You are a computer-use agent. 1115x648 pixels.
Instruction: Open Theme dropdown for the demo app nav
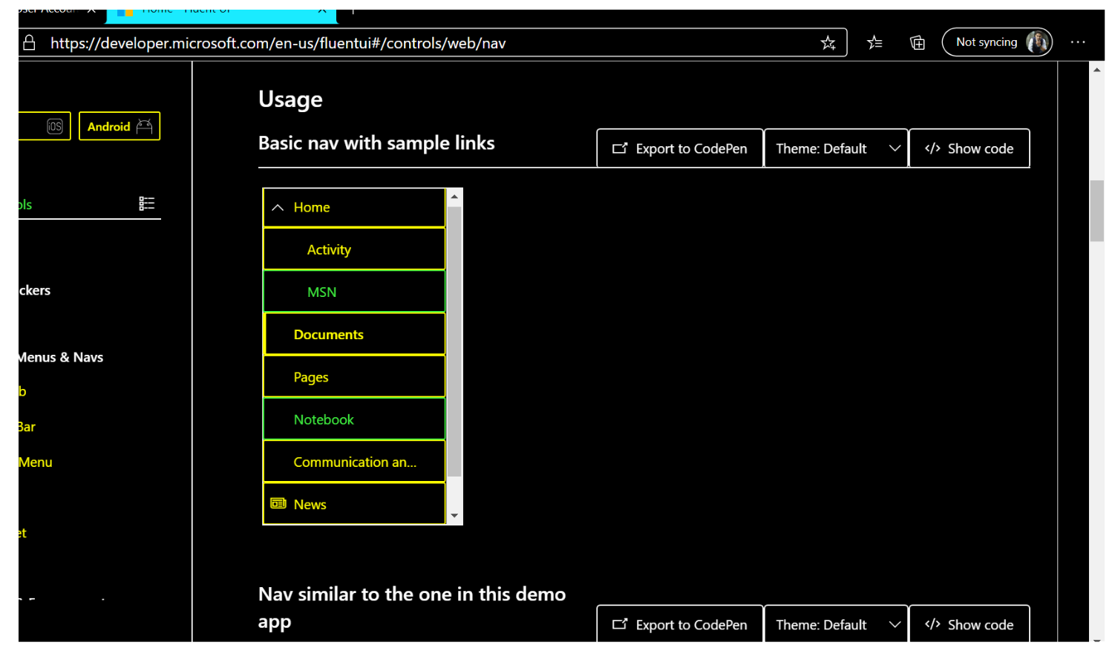coord(836,624)
